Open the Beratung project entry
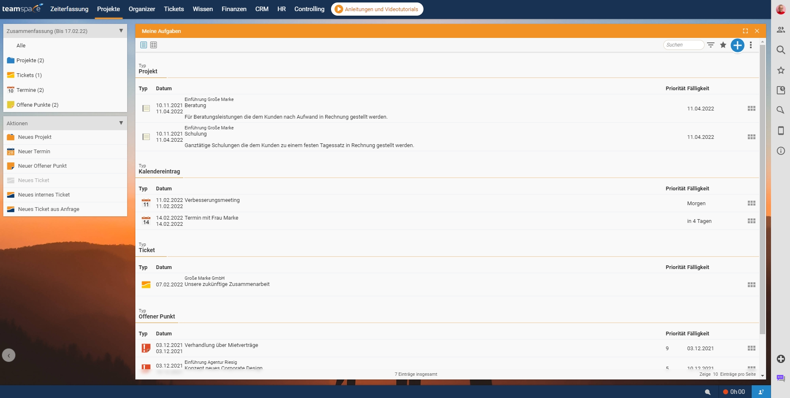The height and width of the screenshot is (398, 790). [x=195, y=105]
